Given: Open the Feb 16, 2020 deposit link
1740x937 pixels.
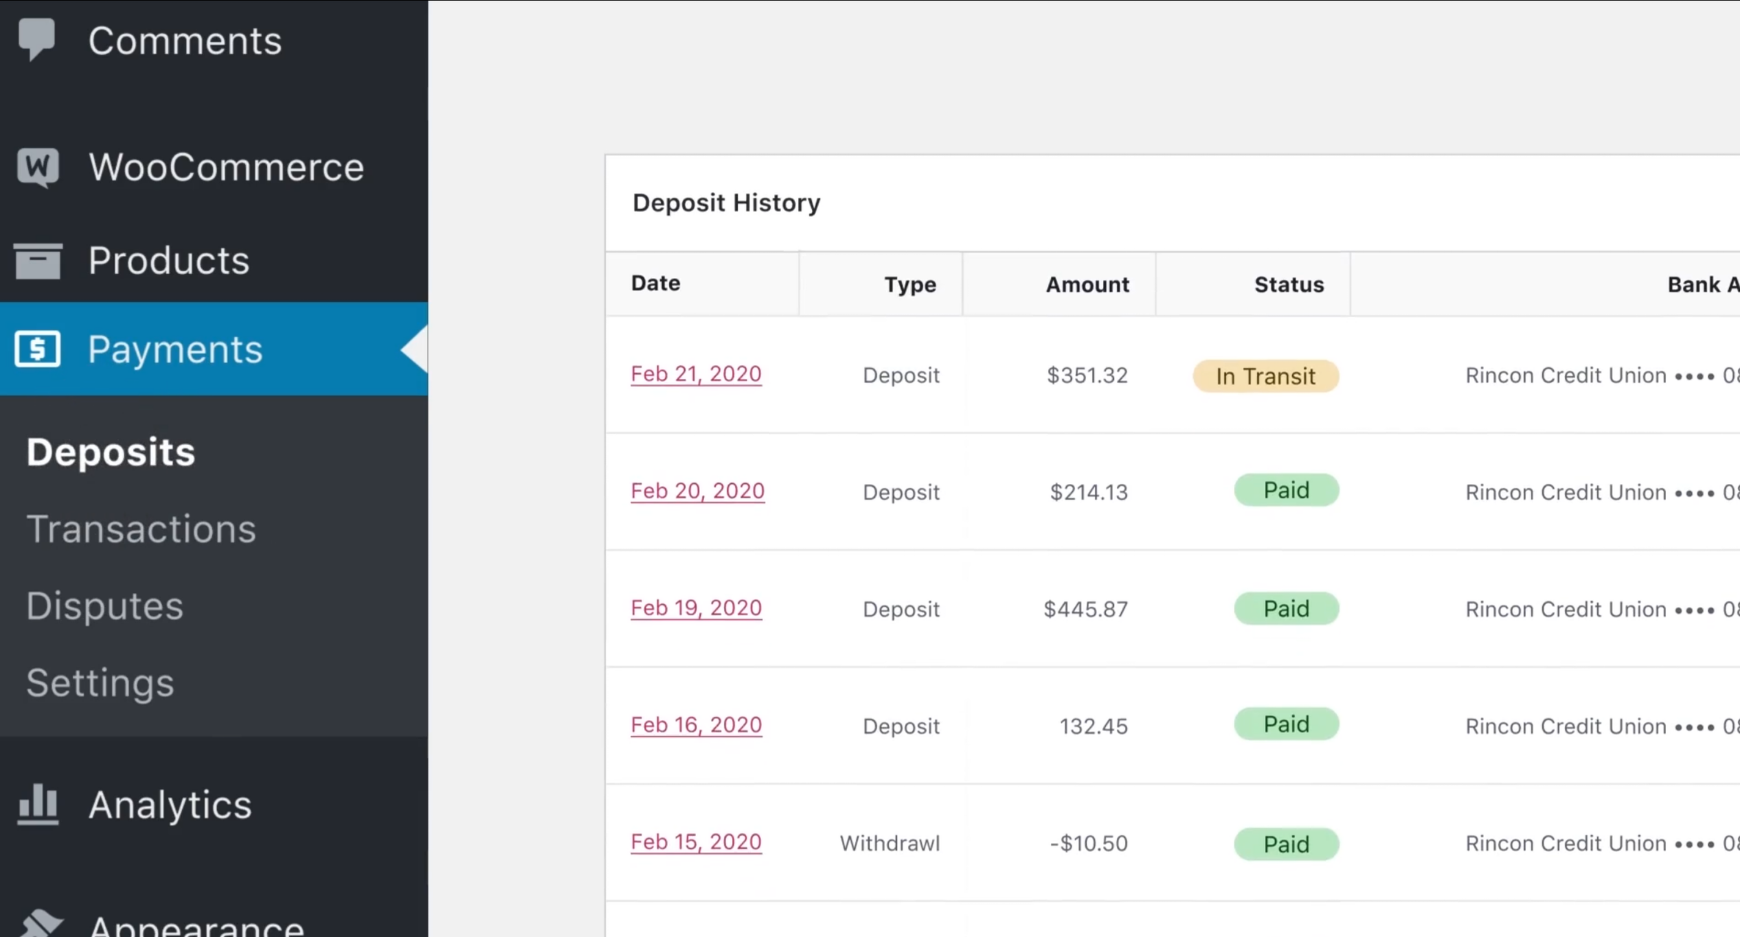Looking at the screenshot, I should [696, 725].
